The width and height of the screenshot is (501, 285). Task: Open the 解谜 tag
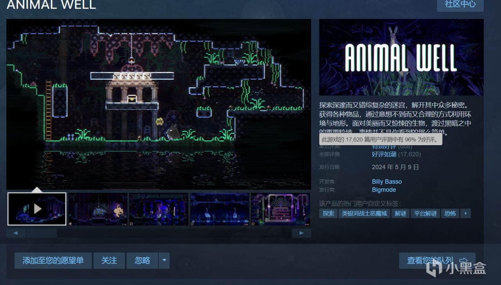(400, 214)
